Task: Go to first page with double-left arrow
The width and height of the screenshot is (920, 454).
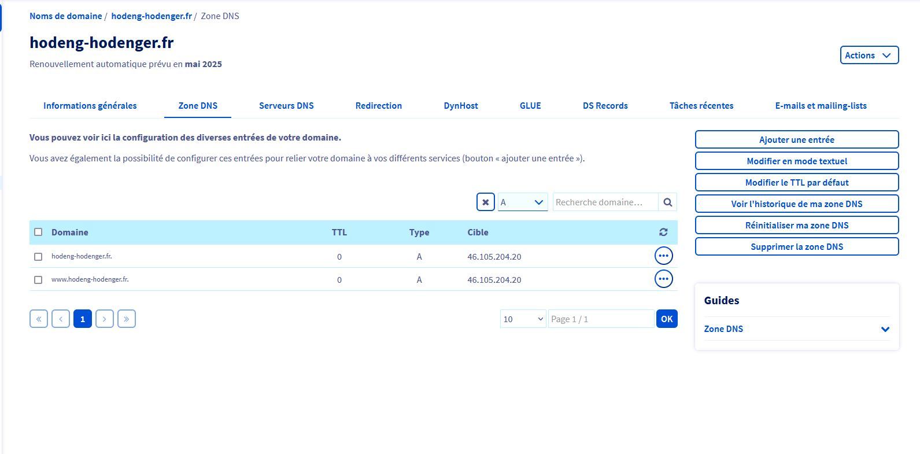Action: (39, 319)
